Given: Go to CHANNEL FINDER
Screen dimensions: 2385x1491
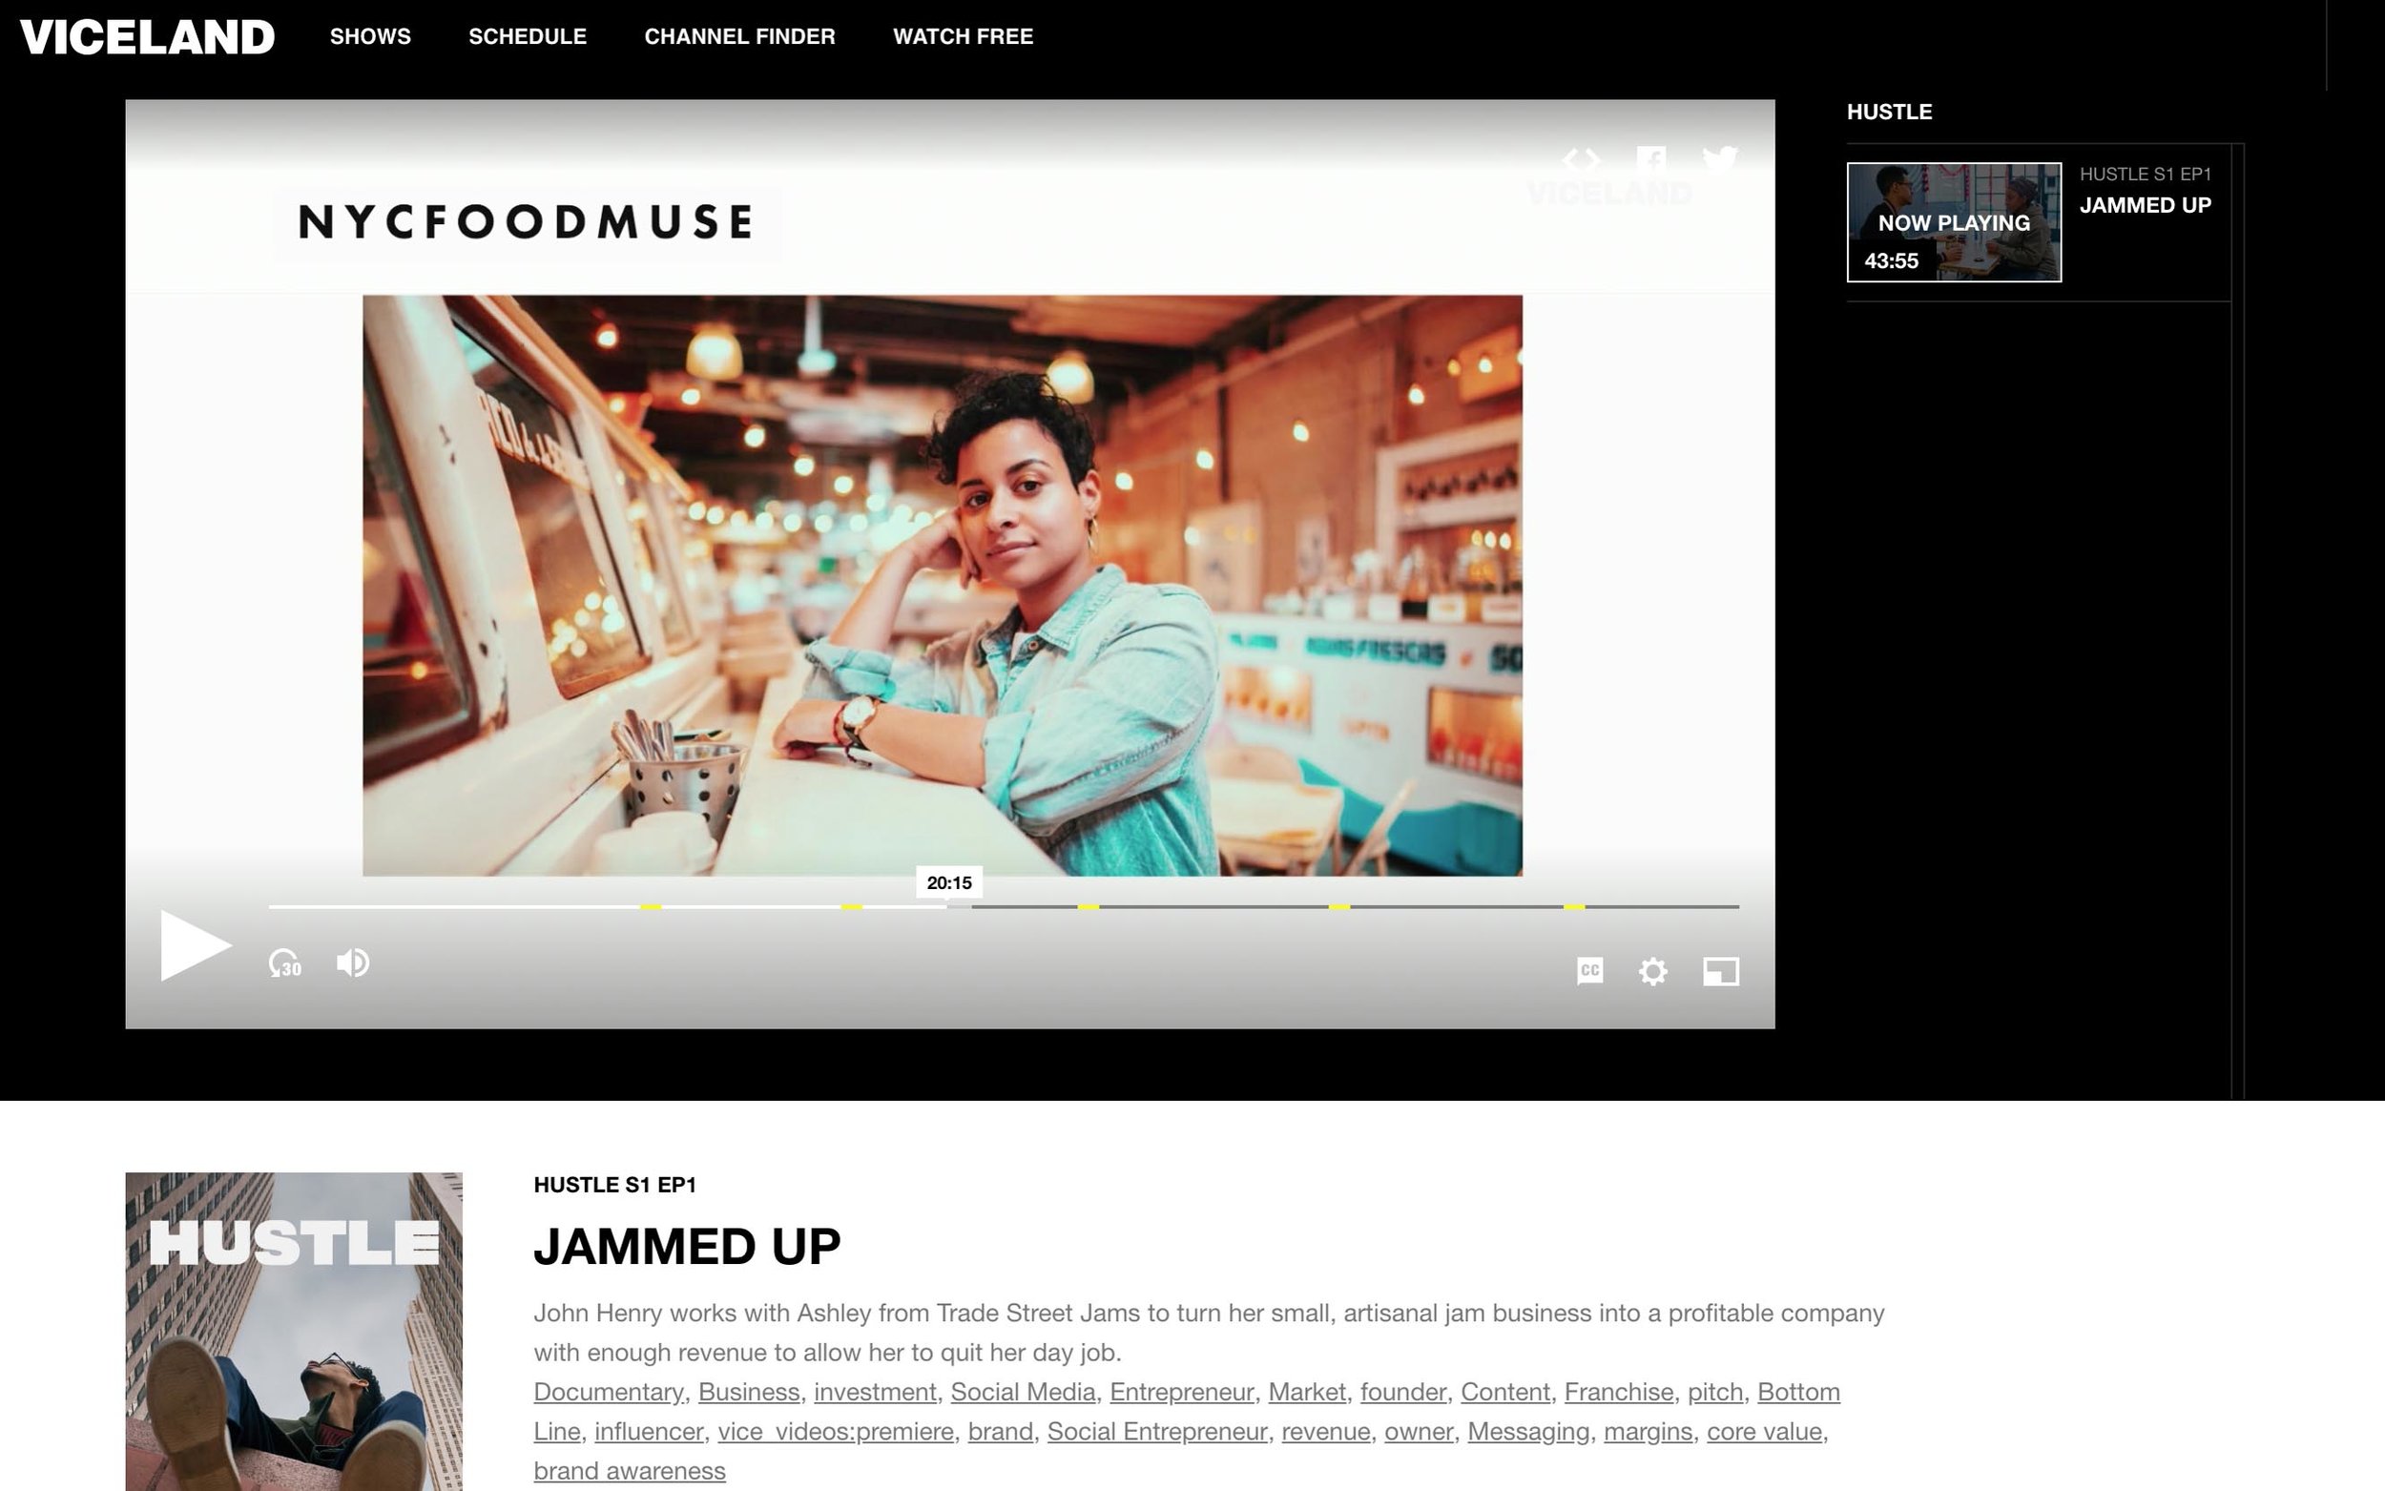Looking at the screenshot, I should click(739, 36).
